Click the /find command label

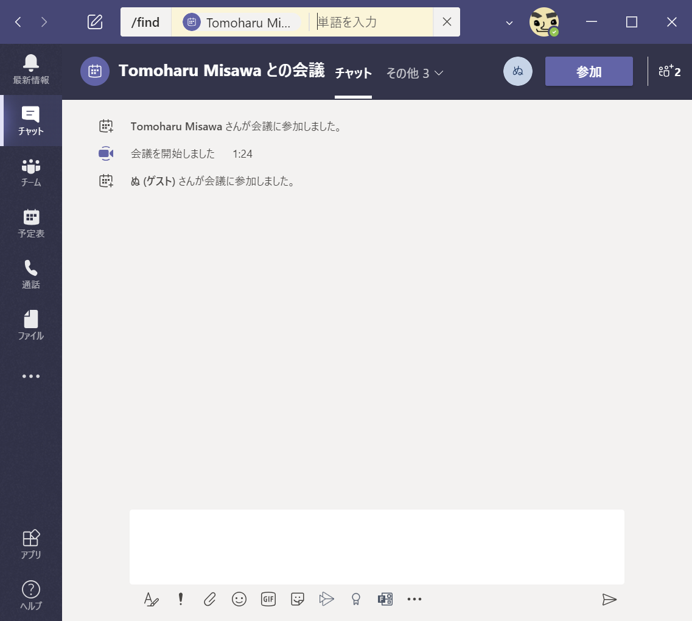pos(145,22)
